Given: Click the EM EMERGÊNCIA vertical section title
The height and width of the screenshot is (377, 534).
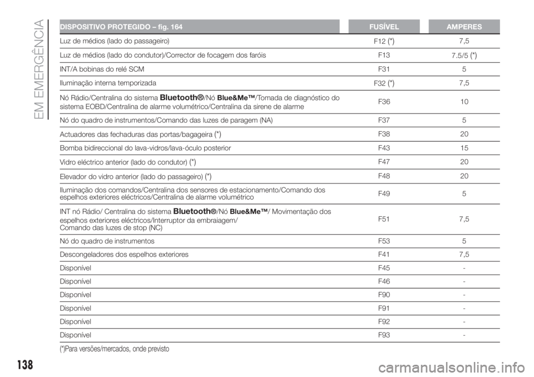Looking at the screenshot, I should (40, 69).
